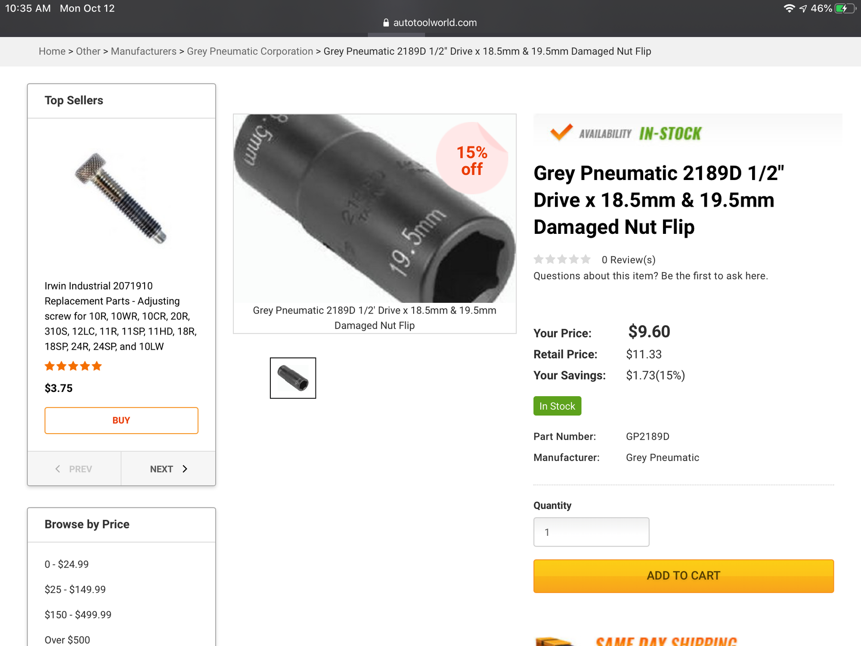Focus the Quantity input field
The height and width of the screenshot is (646, 861).
[591, 532]
